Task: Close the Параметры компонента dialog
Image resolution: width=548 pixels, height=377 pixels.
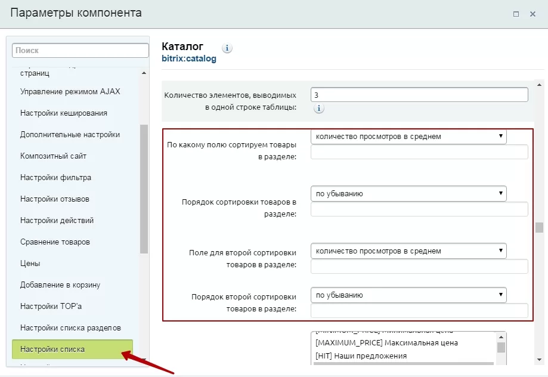Action: [532, 14]
